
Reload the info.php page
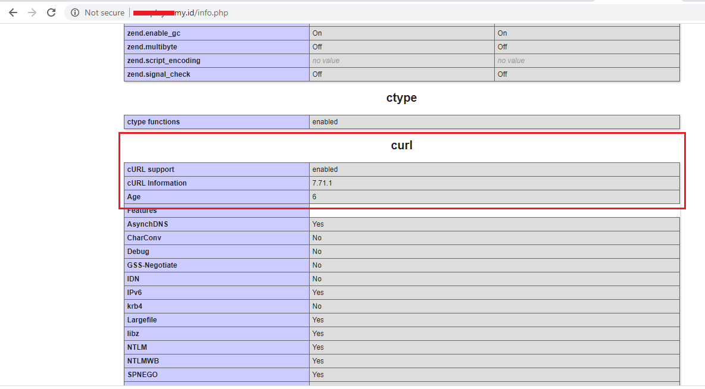point(51,12)
